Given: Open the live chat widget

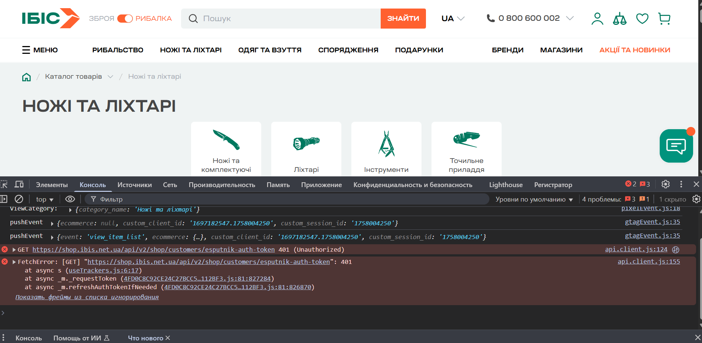Looking at the screenshot, I should click(676, 146).
